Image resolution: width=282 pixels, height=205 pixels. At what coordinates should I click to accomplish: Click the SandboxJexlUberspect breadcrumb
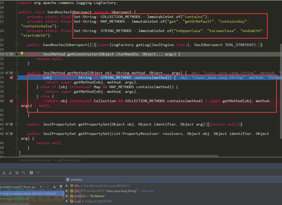click(36, 160)
